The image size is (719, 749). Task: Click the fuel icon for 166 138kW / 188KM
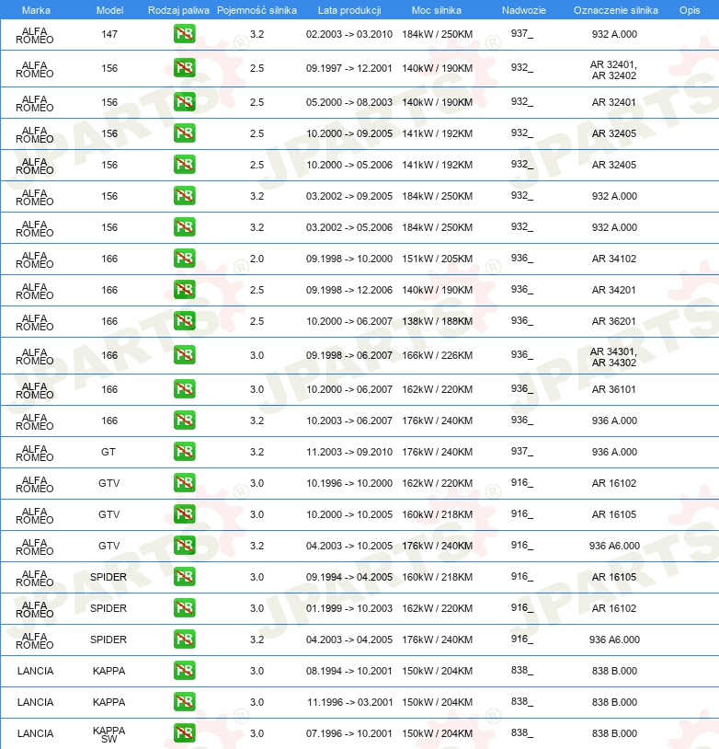click(184, 321)
